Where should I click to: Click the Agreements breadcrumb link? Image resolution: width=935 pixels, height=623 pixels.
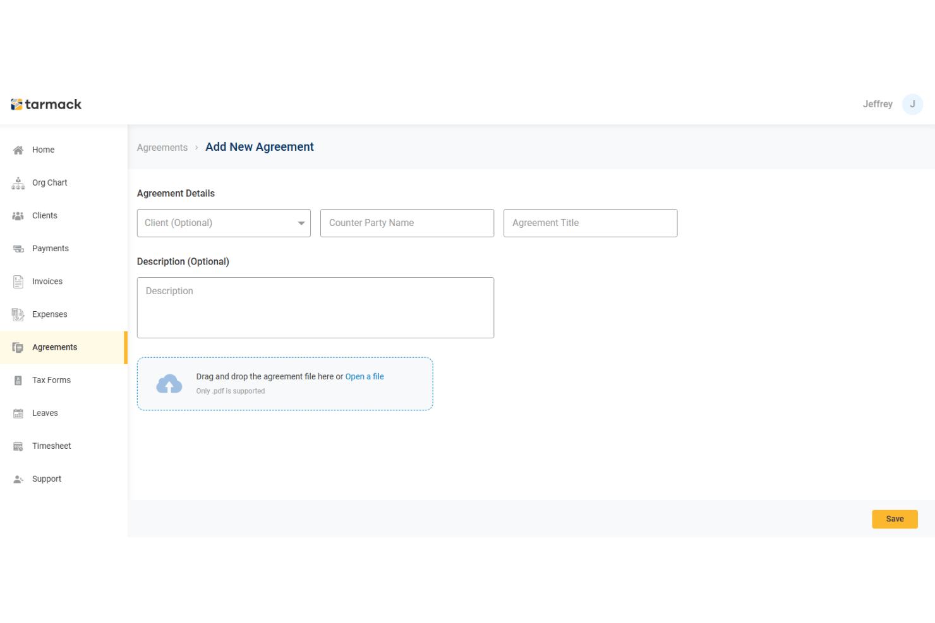162,148
